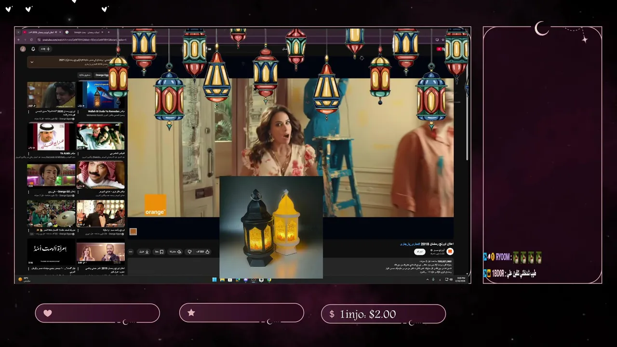Open the taskbar clock showing 9:09 PM
This screenshot has height=347, width=617.
[x=461, y=280]
